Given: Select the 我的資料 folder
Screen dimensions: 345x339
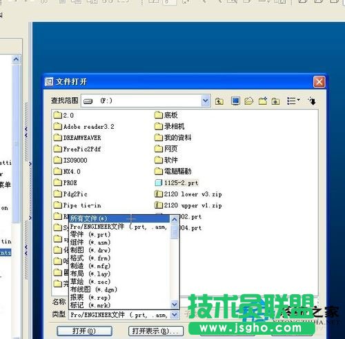Looking at the screenshot, I should click(x=173, y=138).
